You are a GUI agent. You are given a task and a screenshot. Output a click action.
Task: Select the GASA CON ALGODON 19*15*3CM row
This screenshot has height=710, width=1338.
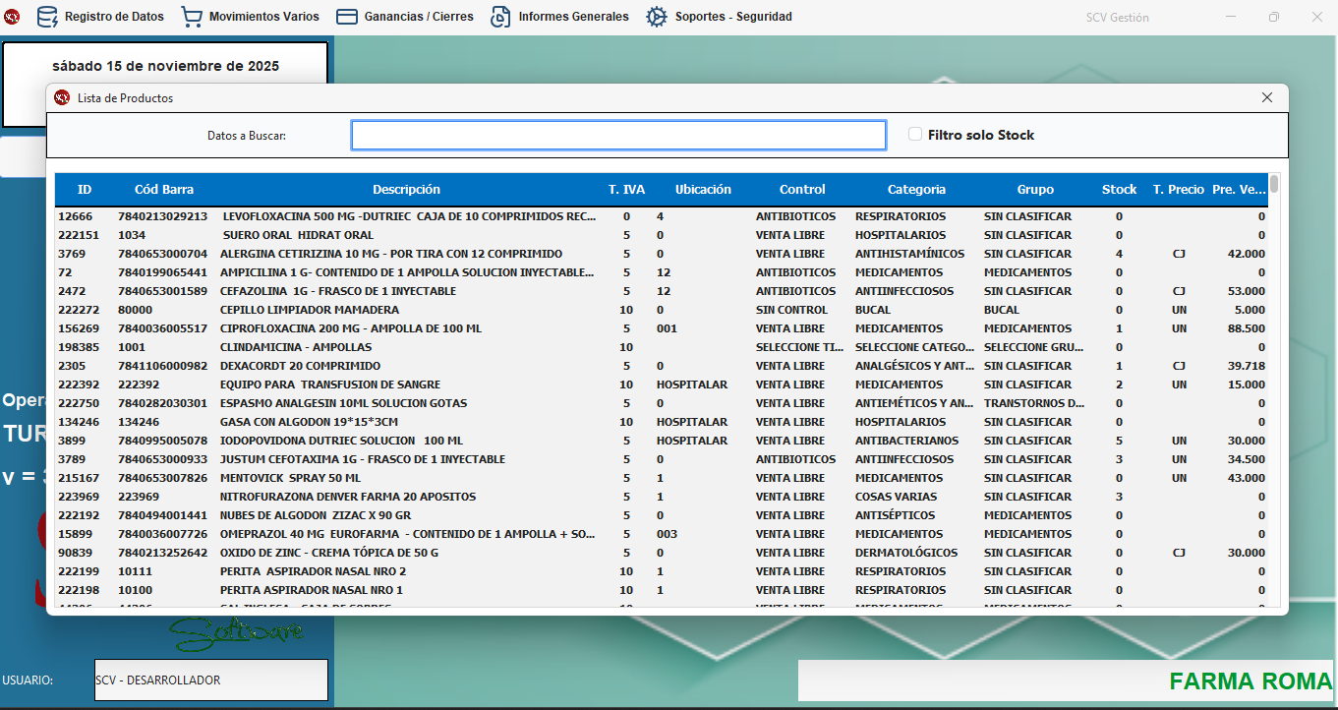pos(661,422)
